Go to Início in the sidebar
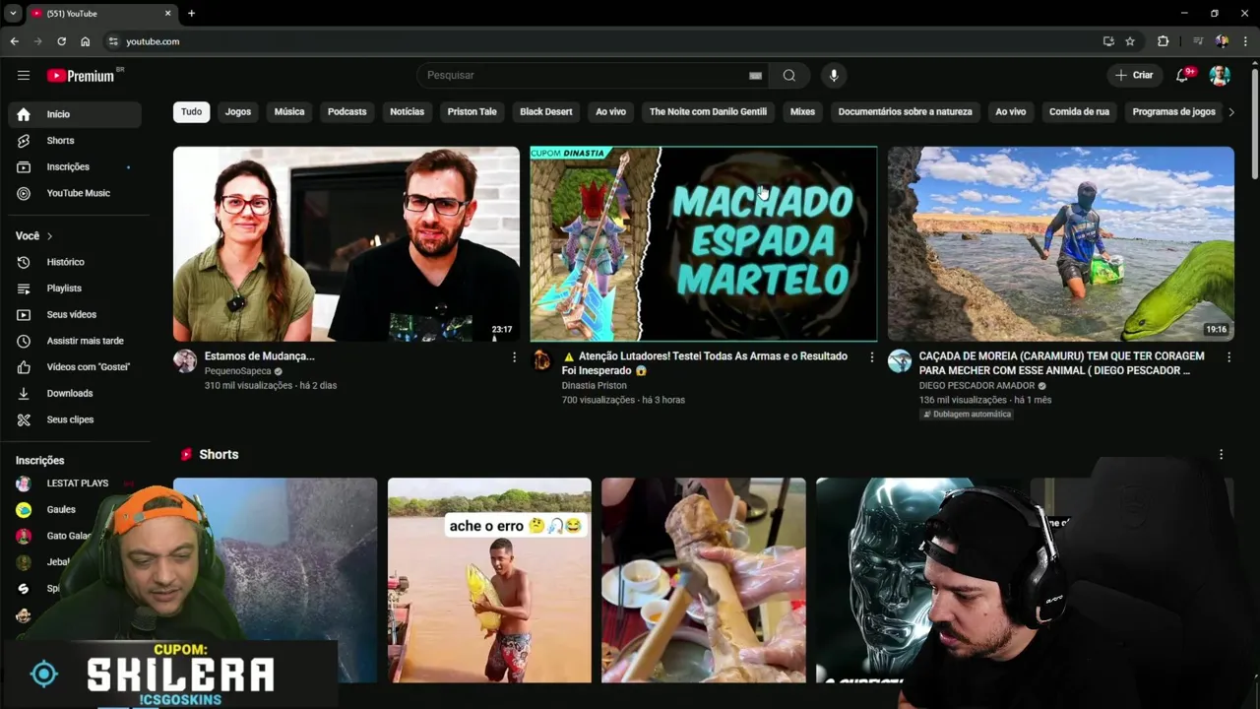This screenshot has width=1260, height=709. 75,114
